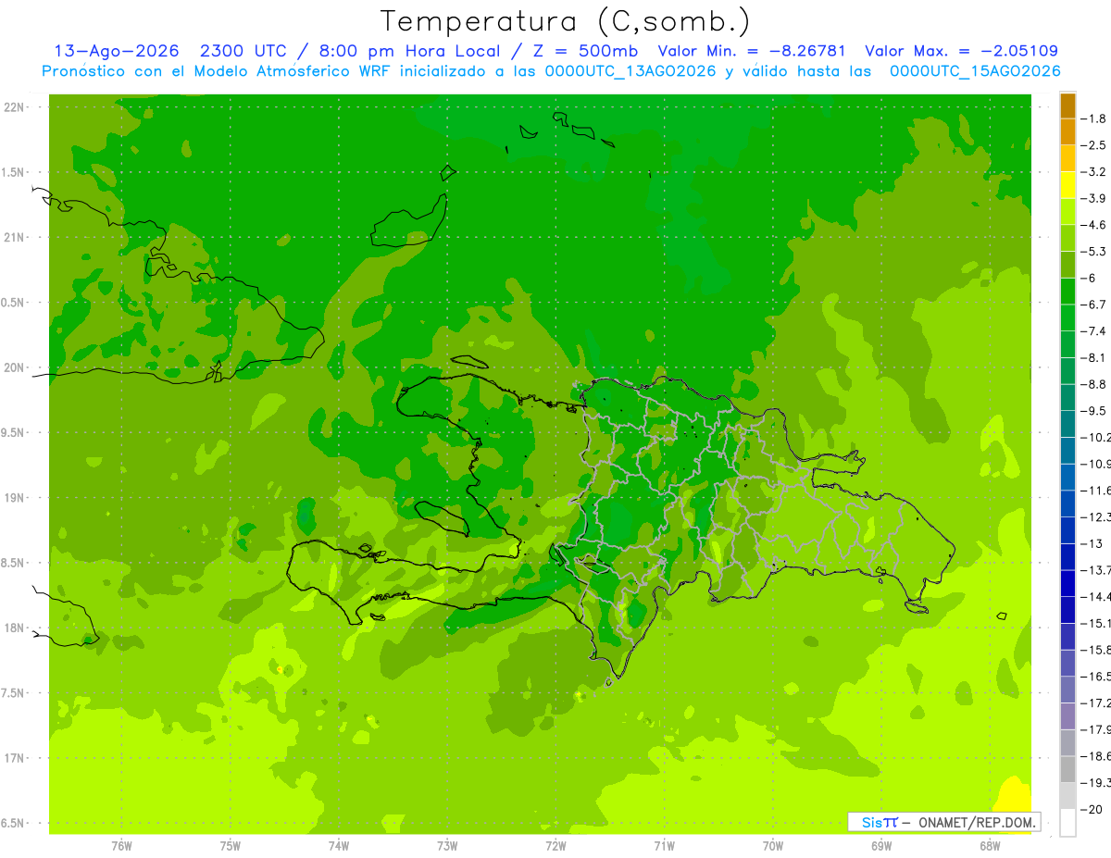Click the '68W' longitude label
1111x858 pixels.
coord(990,845)
